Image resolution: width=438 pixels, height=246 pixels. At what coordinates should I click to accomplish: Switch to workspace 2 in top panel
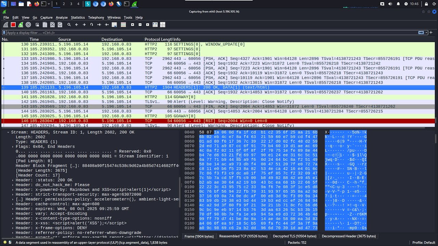coord(64,4)
